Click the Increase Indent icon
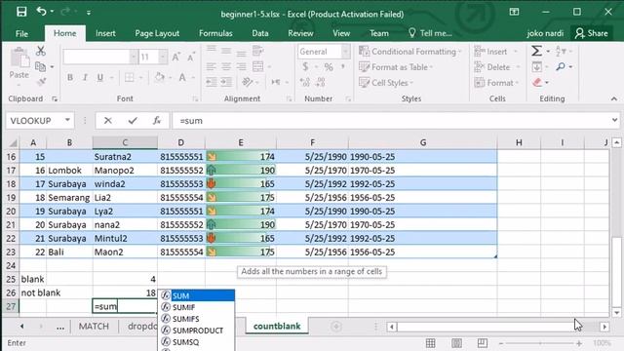624x351 pixels. click(226, 82)
